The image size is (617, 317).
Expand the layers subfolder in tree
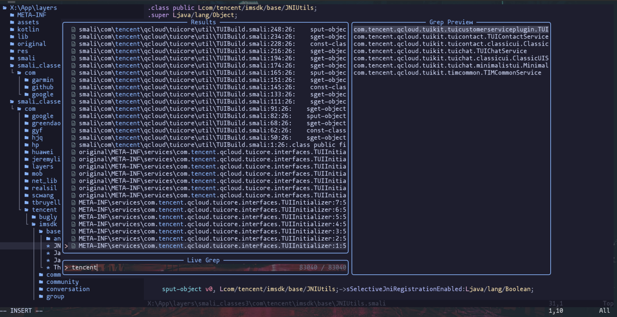click(39, 167)
